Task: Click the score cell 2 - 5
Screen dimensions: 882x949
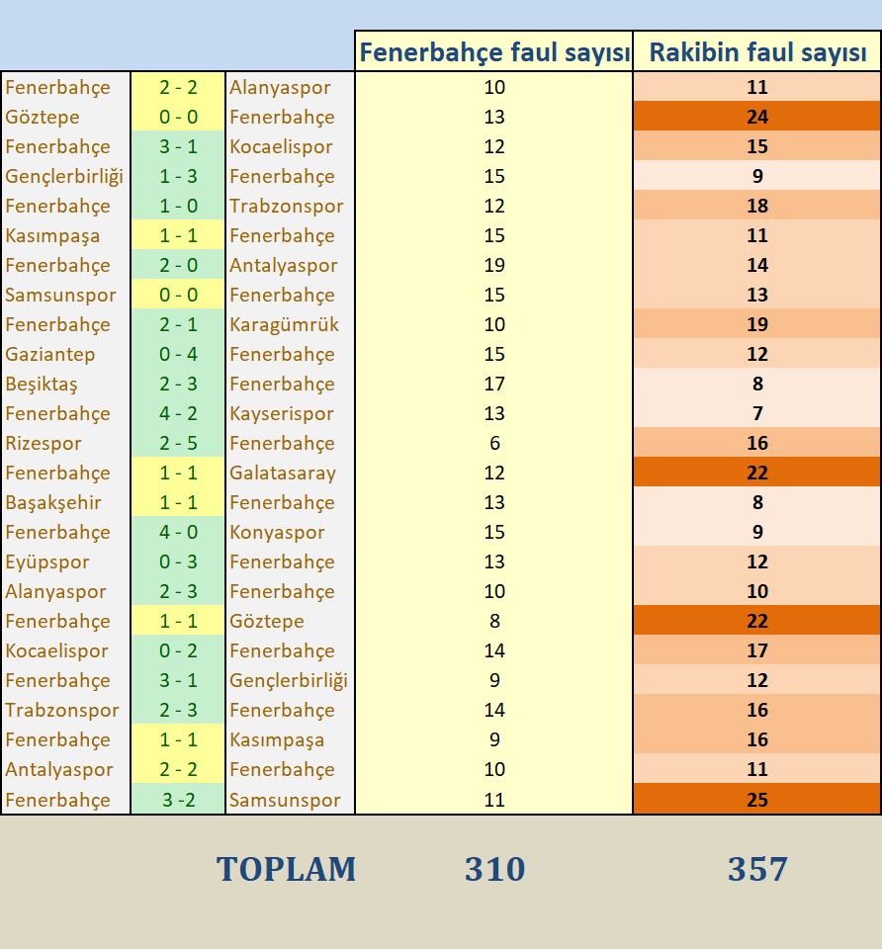Action: (178, 443)
